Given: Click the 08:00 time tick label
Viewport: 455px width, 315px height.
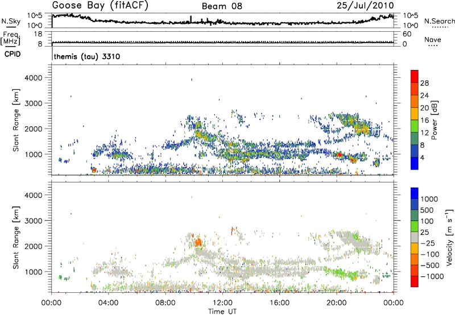Looking at the screenshot, I should click(x=165, y=303).
